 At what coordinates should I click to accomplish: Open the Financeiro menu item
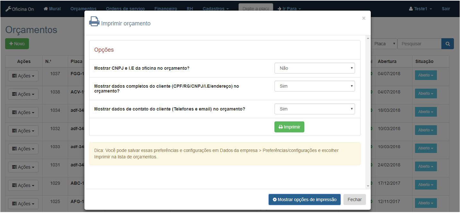point(165,9)
